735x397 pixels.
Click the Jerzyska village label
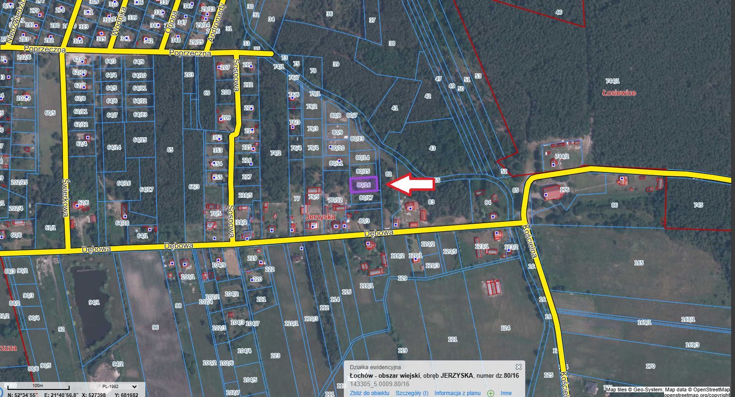(x=320, y=217)
